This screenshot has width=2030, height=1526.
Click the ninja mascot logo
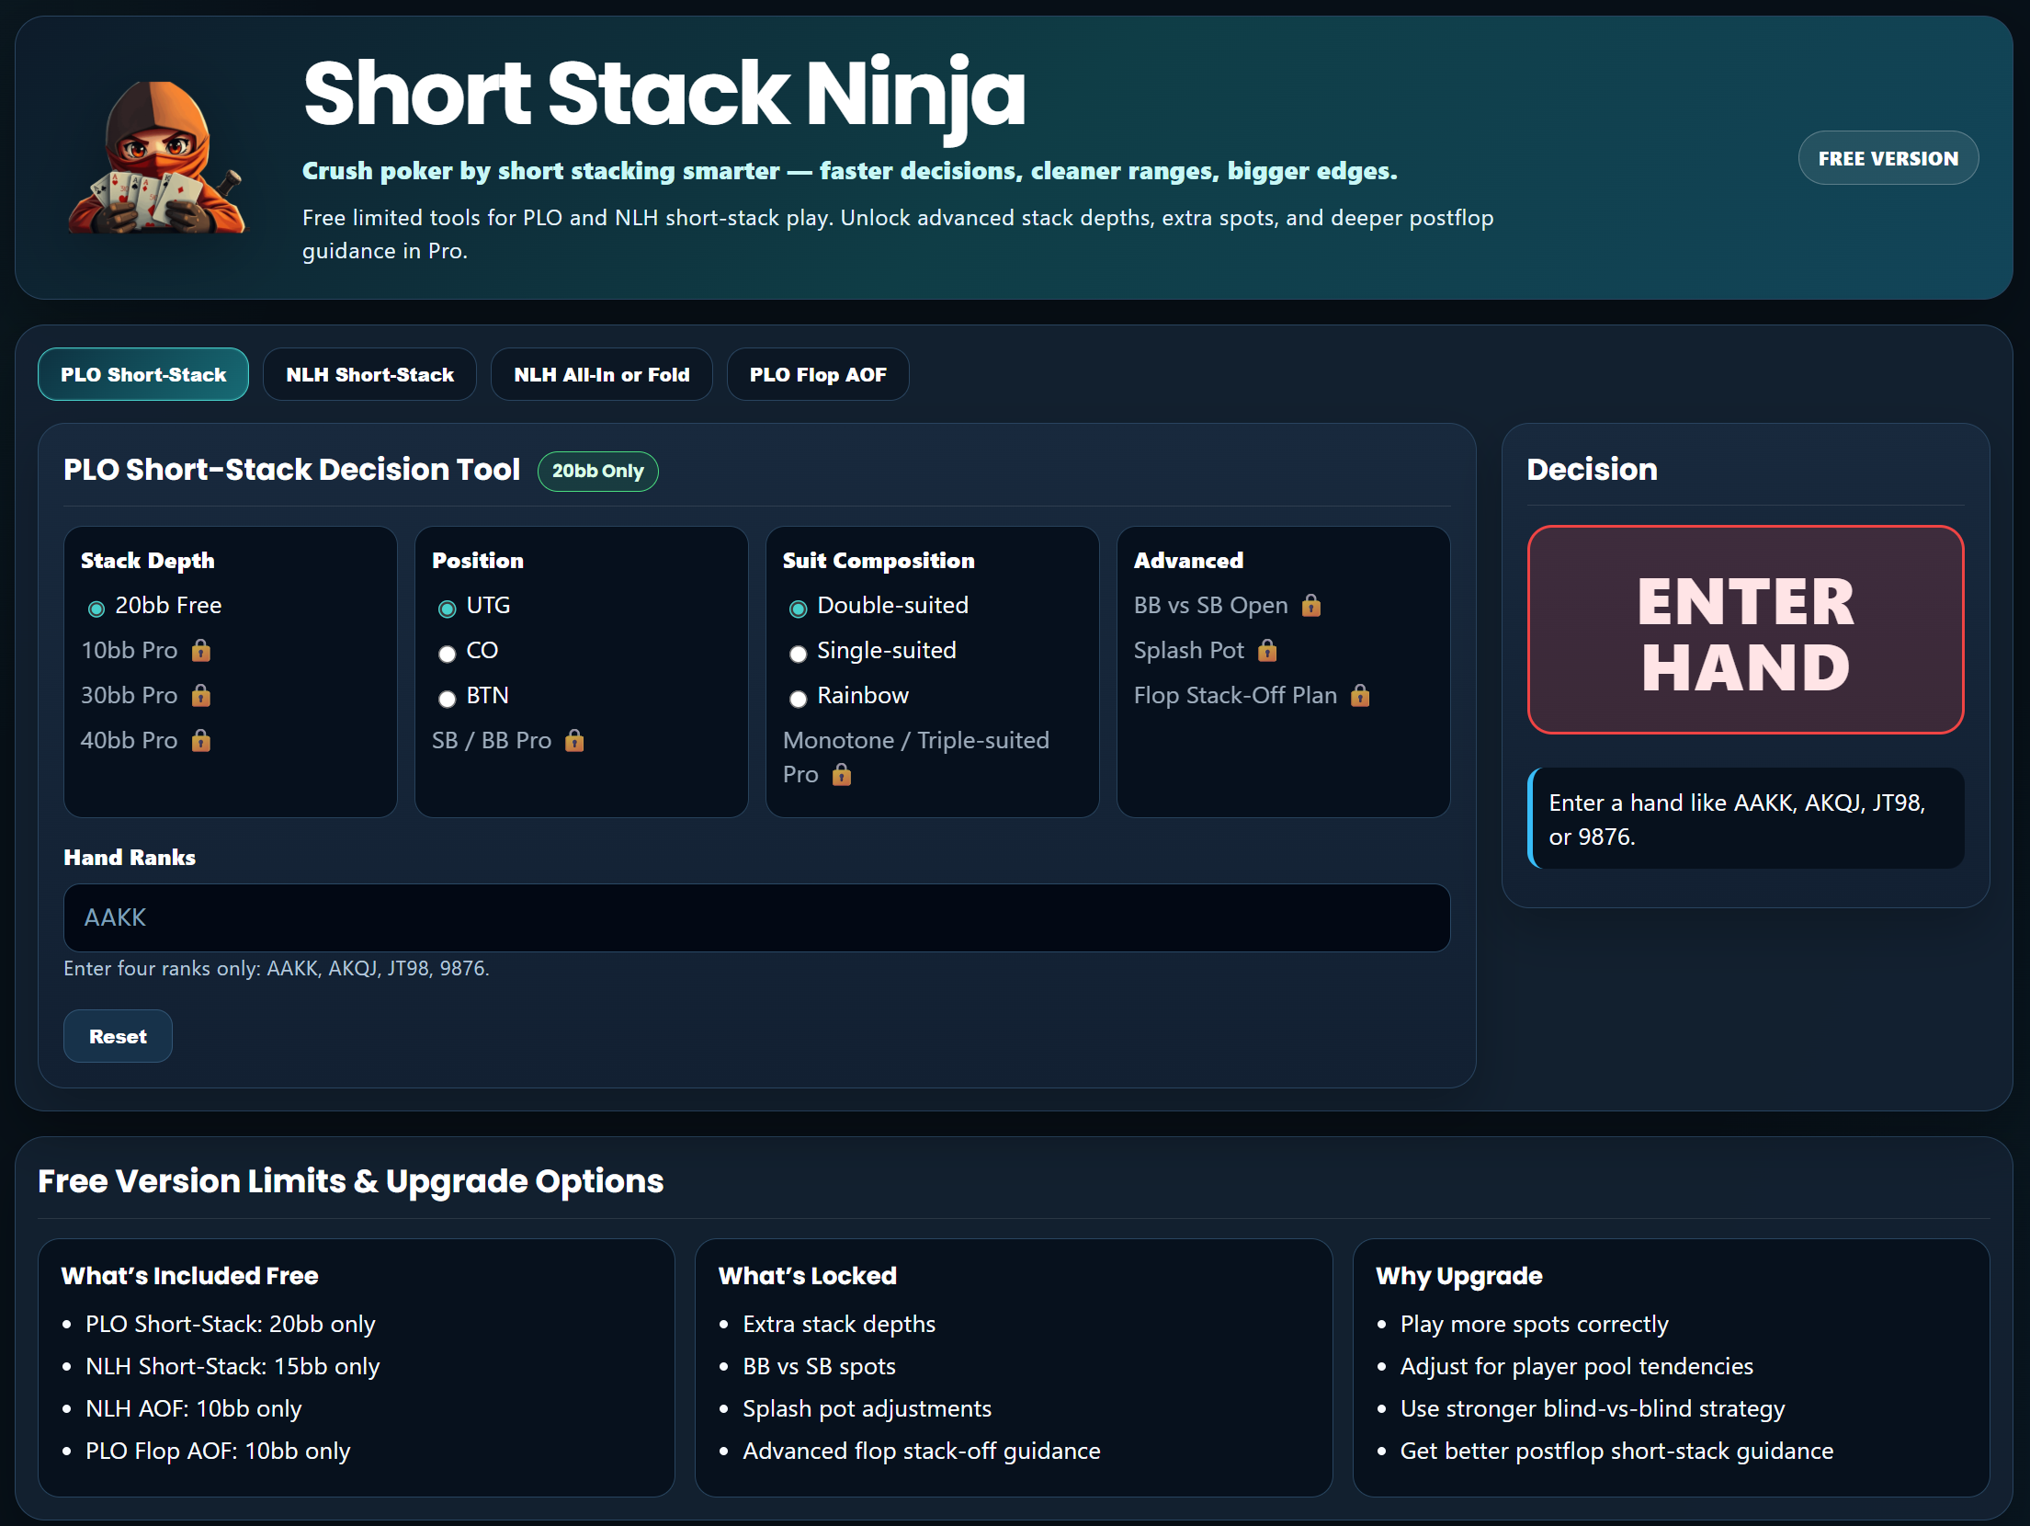(157, 157)
